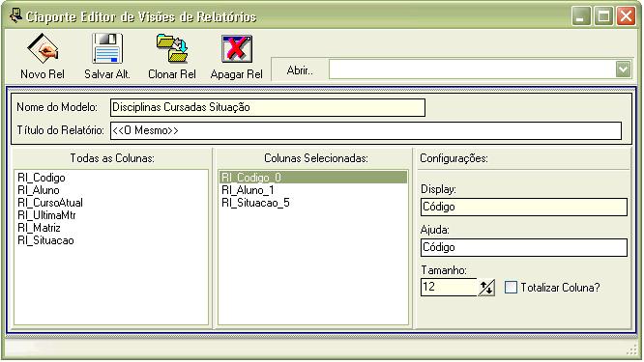Open the Abrir dropdown arrow
The width and height of the screenshot is (644, 362).
[x=623, y=70]
